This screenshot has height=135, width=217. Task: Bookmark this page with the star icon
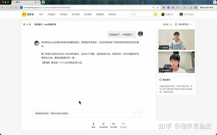tap(158, 8)
